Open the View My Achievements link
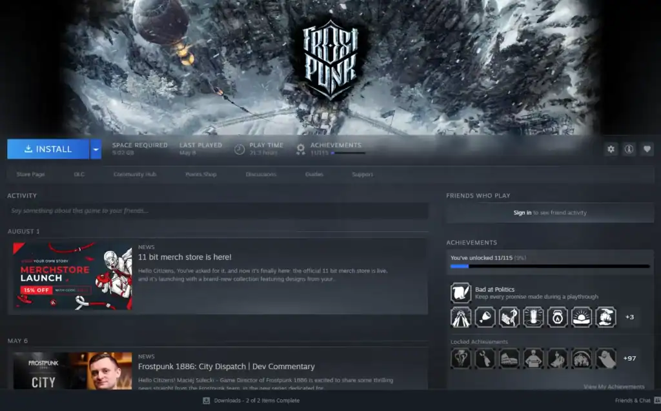The height and width of the screenshot is (411, 661). coord(613,386)
